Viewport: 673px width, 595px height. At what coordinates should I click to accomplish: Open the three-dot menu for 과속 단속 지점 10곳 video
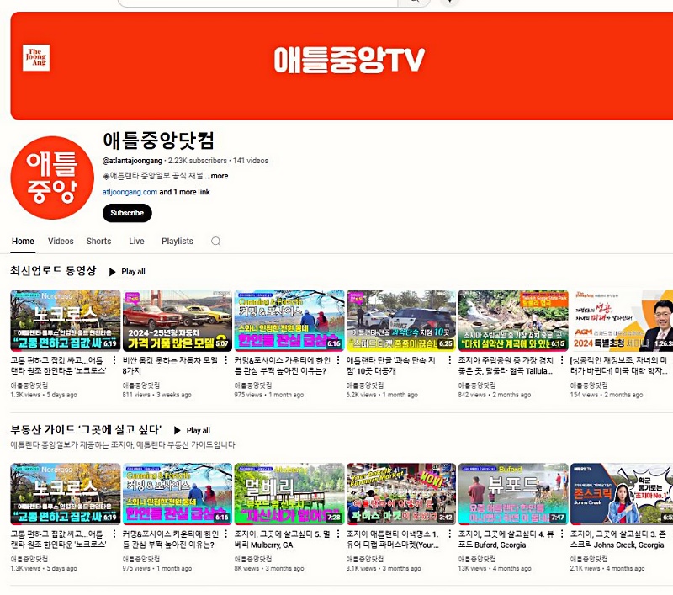click(450, 360)
